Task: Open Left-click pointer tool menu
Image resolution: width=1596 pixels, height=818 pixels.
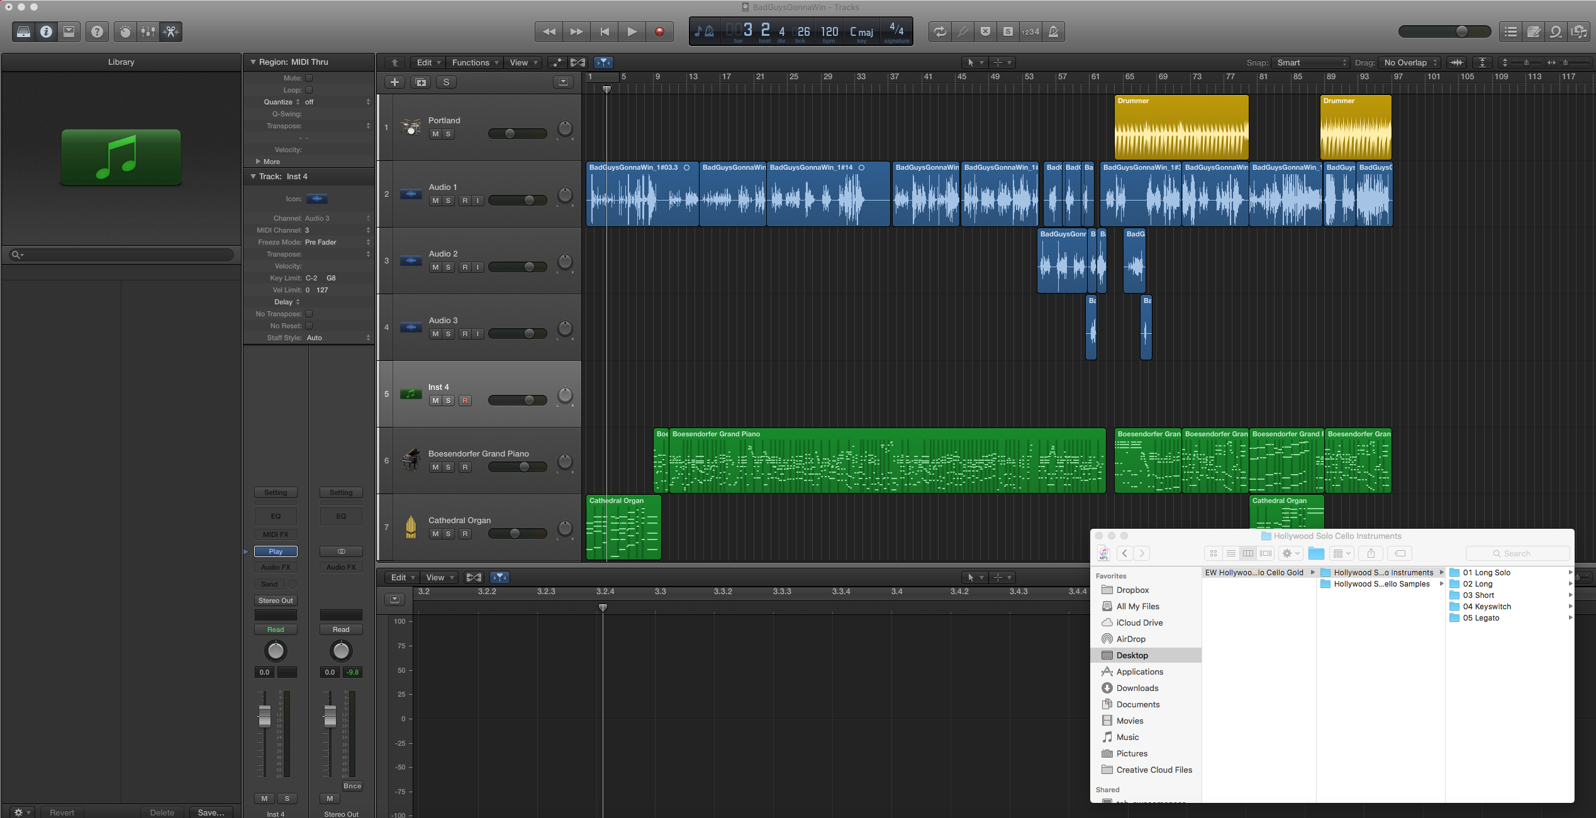Action: (x=974, y=62)
